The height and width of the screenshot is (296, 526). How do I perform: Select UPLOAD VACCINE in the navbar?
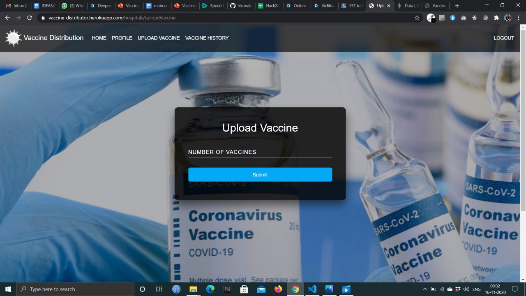[159, 38]
